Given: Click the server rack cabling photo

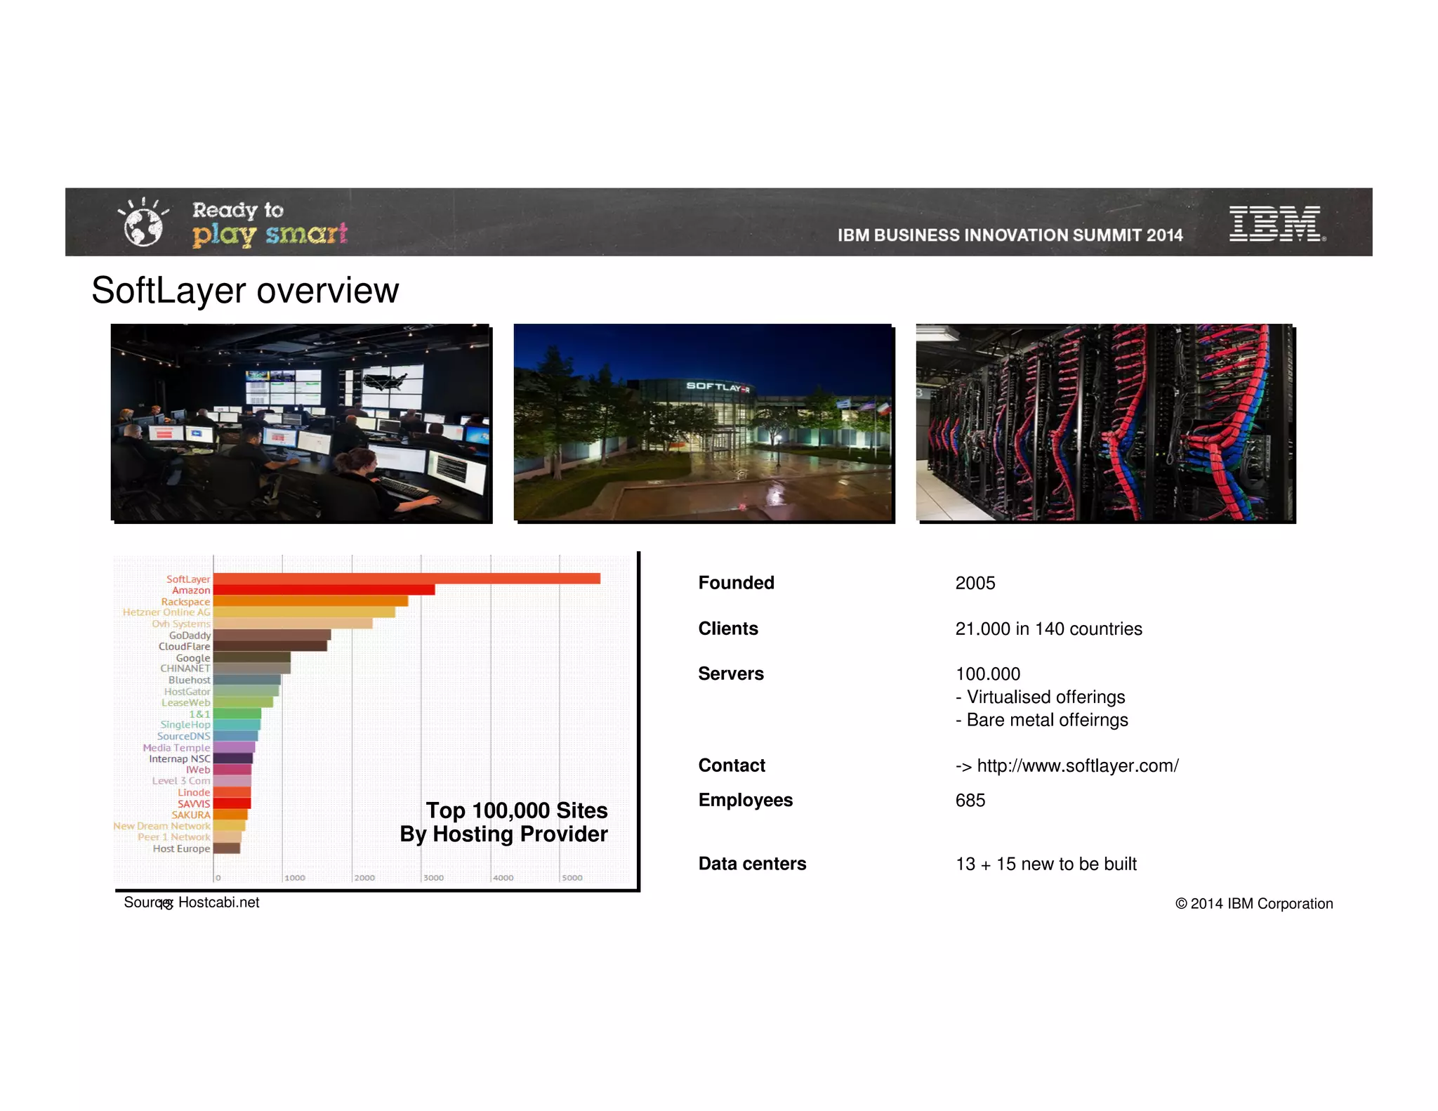Looking at the screenshot, I should [1104, 422].
